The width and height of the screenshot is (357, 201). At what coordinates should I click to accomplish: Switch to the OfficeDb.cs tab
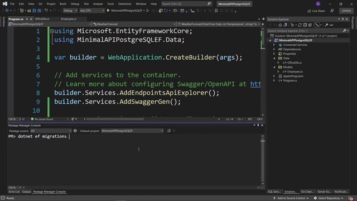[x=42, y=19]
